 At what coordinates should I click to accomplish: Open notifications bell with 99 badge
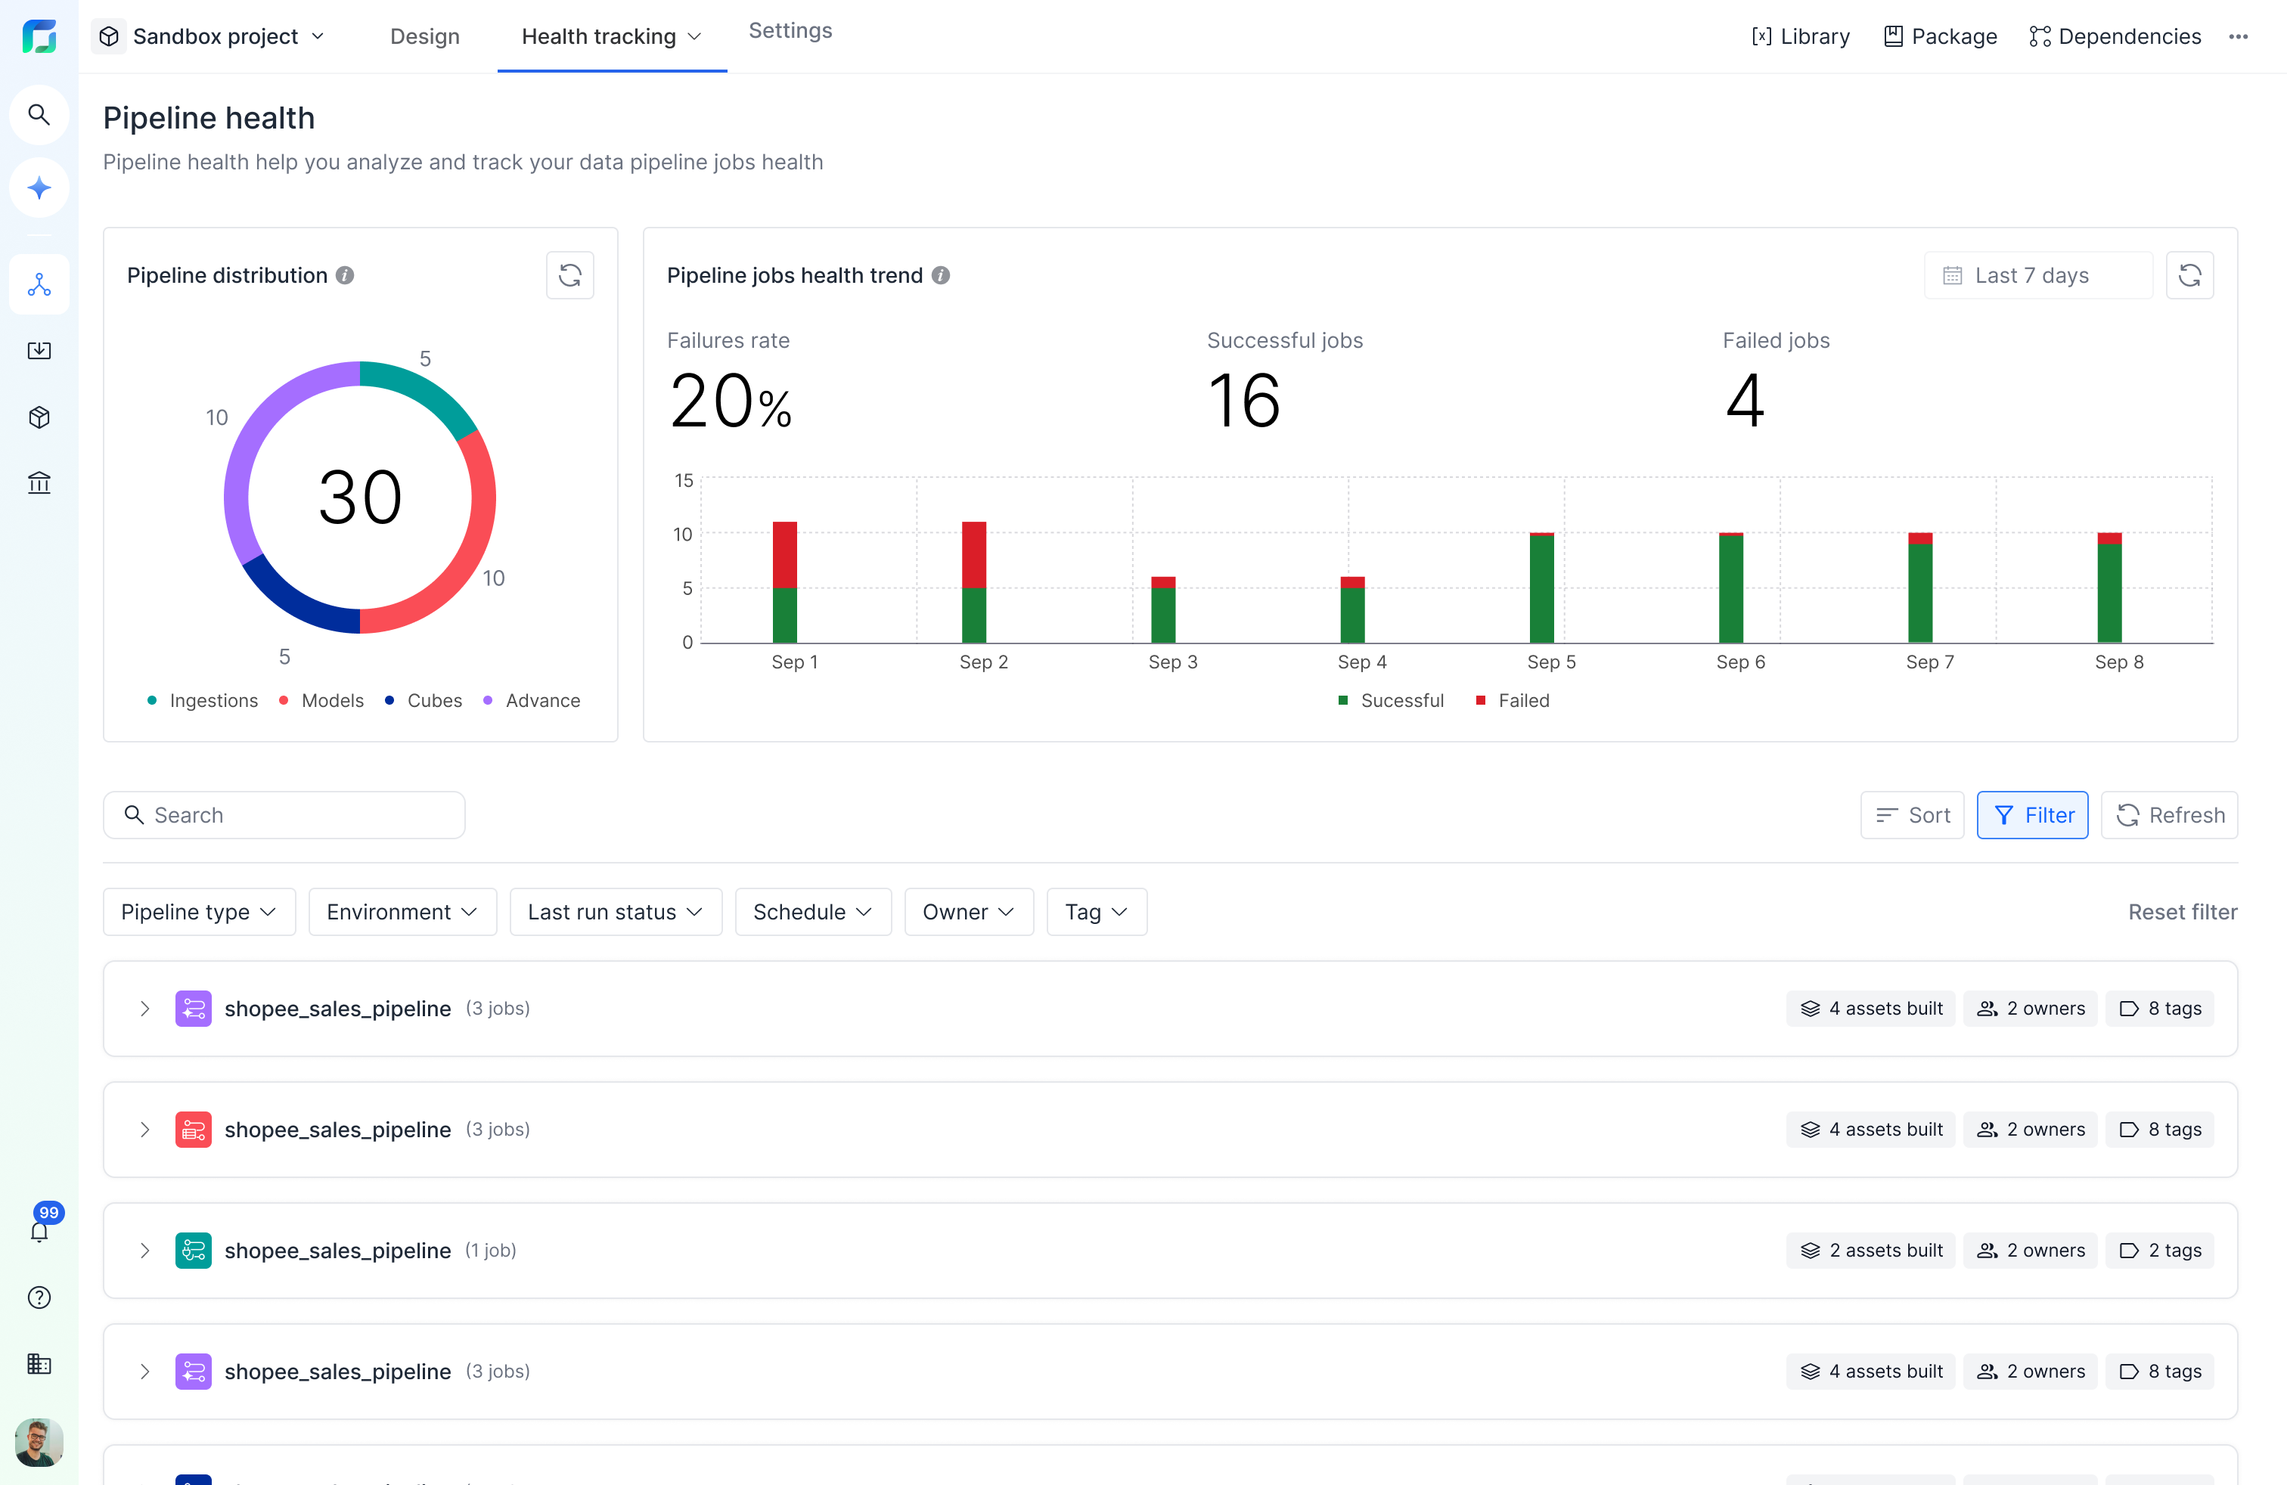[39, 1230]
